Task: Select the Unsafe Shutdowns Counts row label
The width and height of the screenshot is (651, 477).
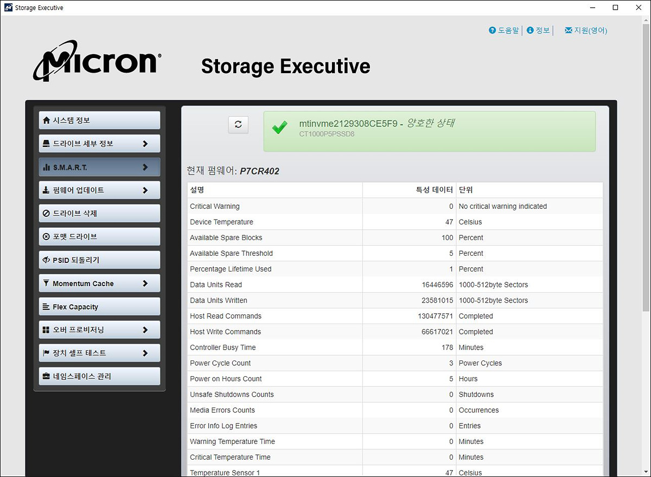Action: (232, 395)
